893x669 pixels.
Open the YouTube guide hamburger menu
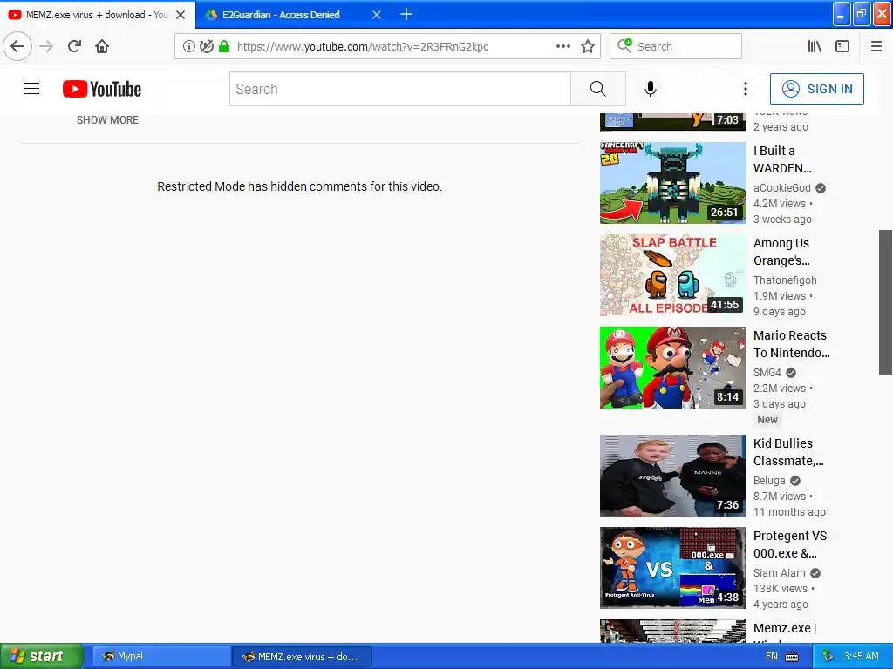pyautogui.click(x=31, y=89)
